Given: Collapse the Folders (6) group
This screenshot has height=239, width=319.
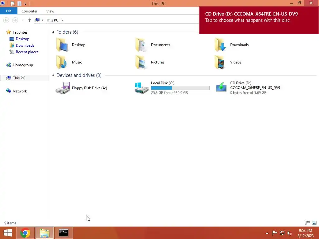Looking at the screenshot, I should (x=53, y=32).
